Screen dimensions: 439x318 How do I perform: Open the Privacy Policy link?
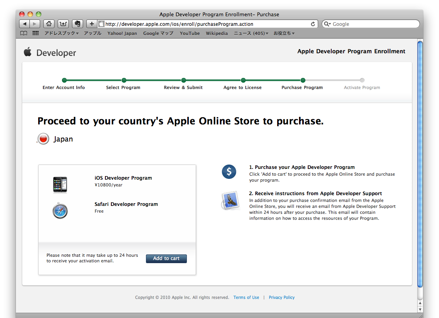pos(282,297)
